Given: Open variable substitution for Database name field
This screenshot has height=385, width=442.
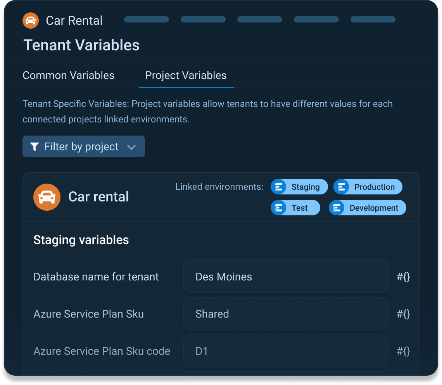Looking at the screenshot, I should [404, 277].
